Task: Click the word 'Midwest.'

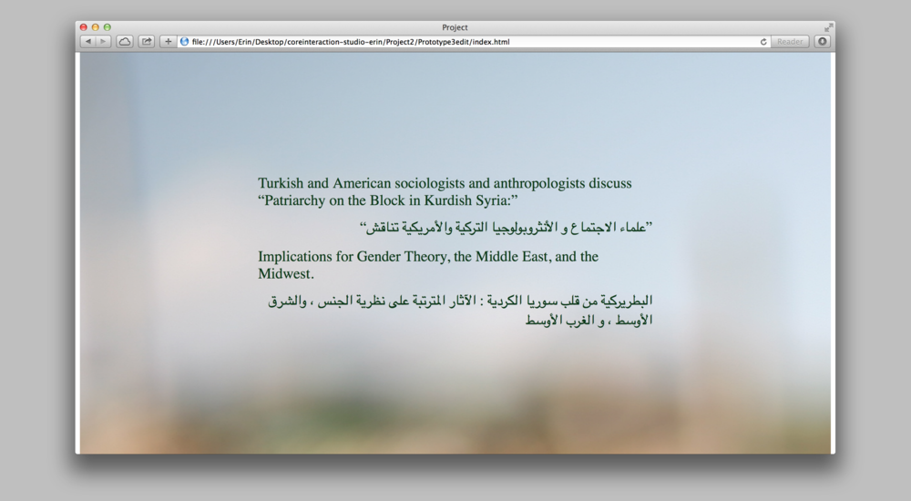Action: click(286, 274)
